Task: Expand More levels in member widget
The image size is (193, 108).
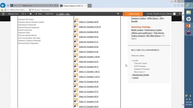Action: tap(140, 72)
